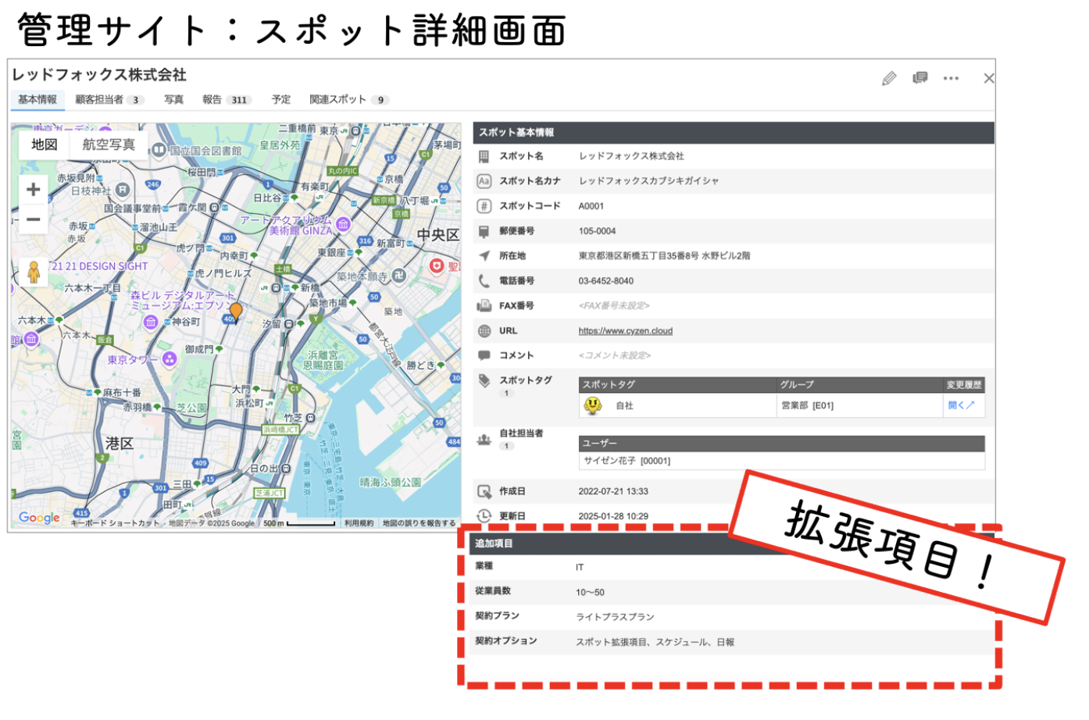
Task: Click the コメント speech bubble icon
Action: pos(484,355)
